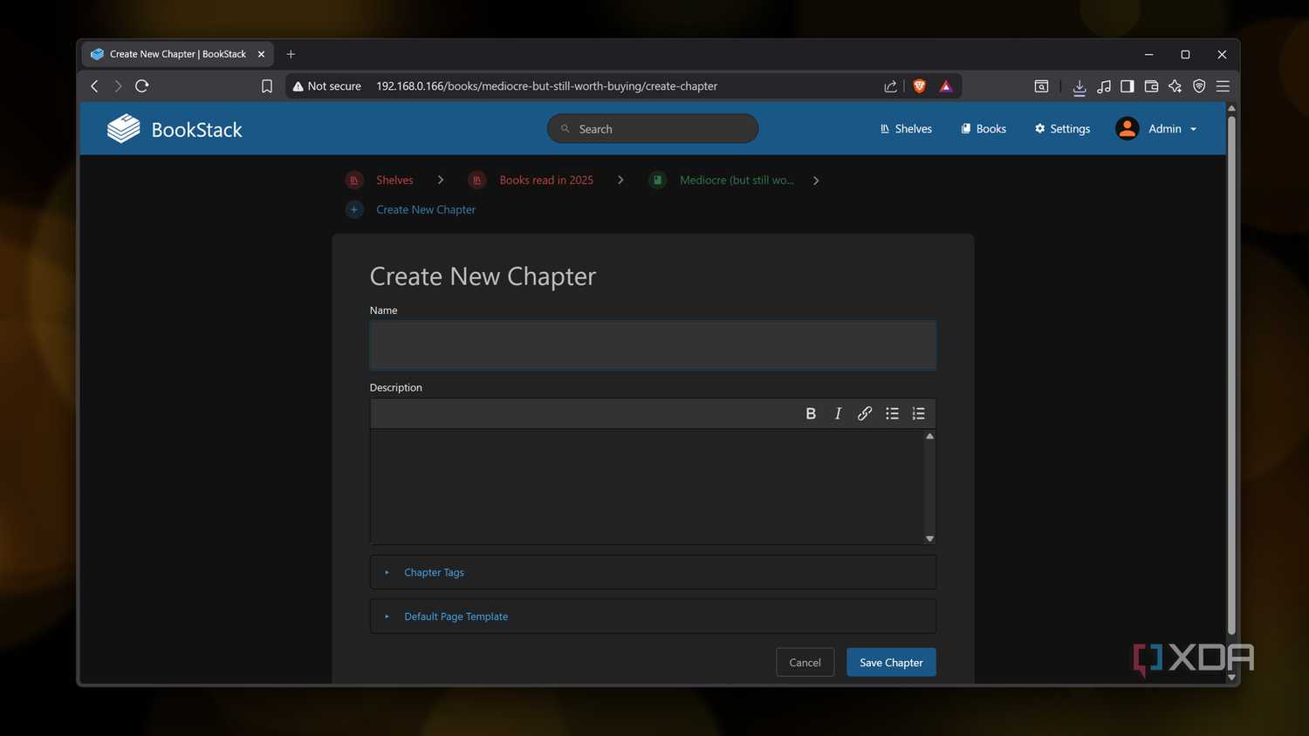Viewport: 1309px width, 736px height.
Task: Click the breadcrumb chevron after Shelves
Action: point(441,181)
